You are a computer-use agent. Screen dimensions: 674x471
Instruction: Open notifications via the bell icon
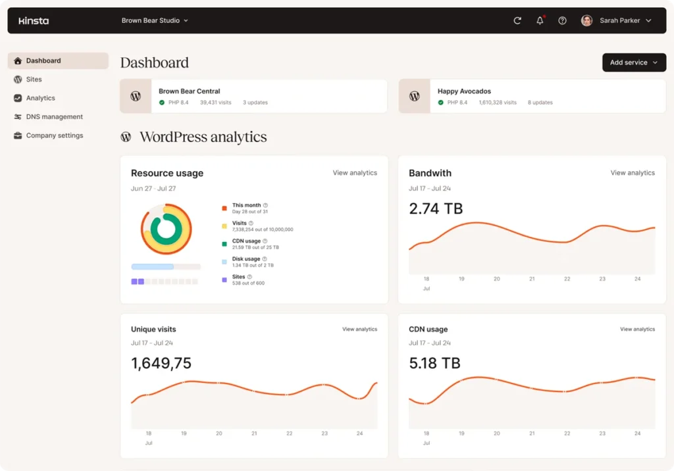coord(540,20)
